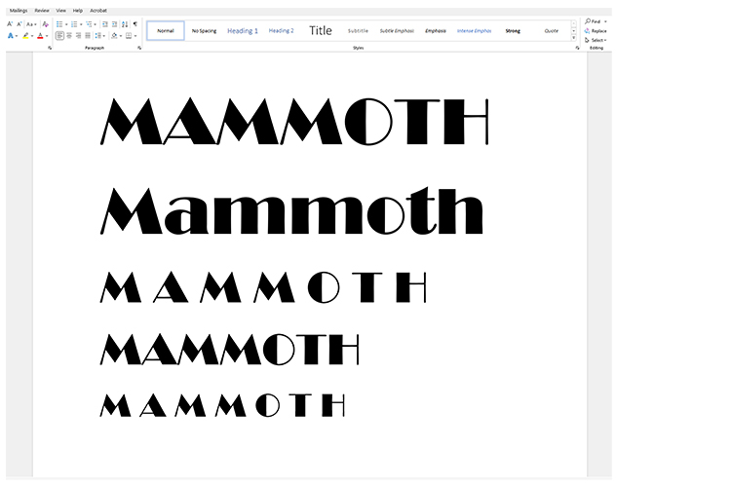Click the Grow Font size icon
Screen dimensions: 731x487
(x=10, y=23)
